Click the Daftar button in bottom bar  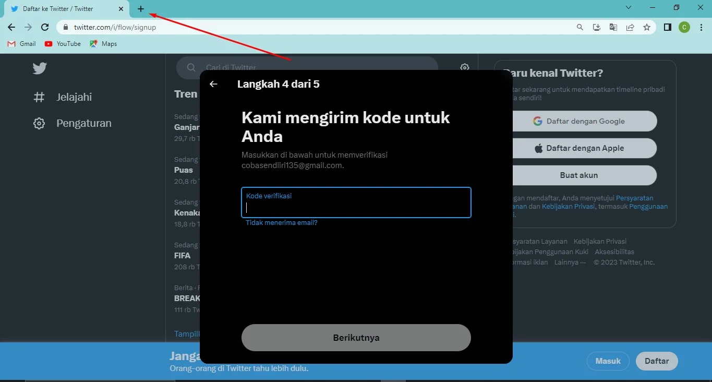pyautogui.click(x=657, y=361)
